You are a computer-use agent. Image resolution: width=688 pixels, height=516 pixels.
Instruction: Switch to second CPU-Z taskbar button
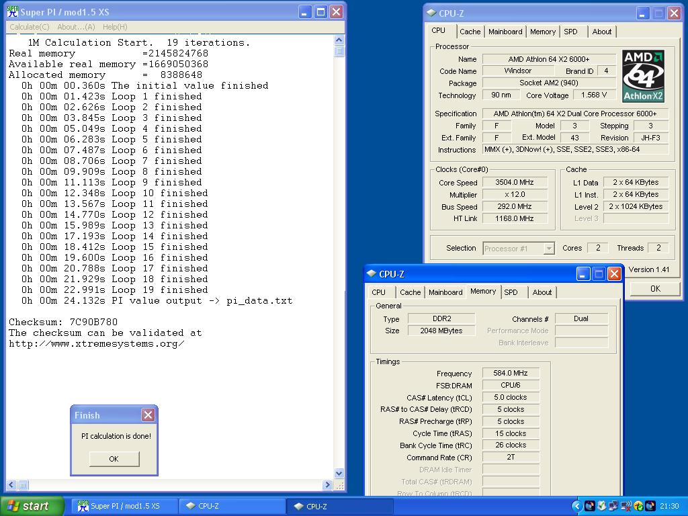(339, 506)
